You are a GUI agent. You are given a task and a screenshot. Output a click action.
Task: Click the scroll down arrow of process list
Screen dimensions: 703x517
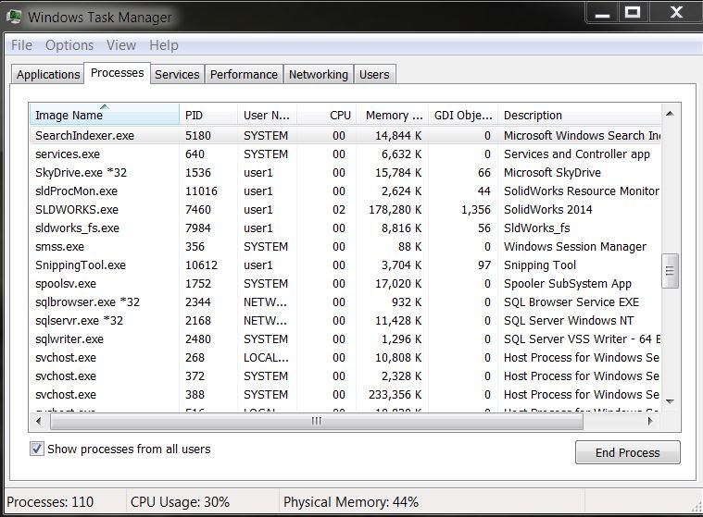671,401
